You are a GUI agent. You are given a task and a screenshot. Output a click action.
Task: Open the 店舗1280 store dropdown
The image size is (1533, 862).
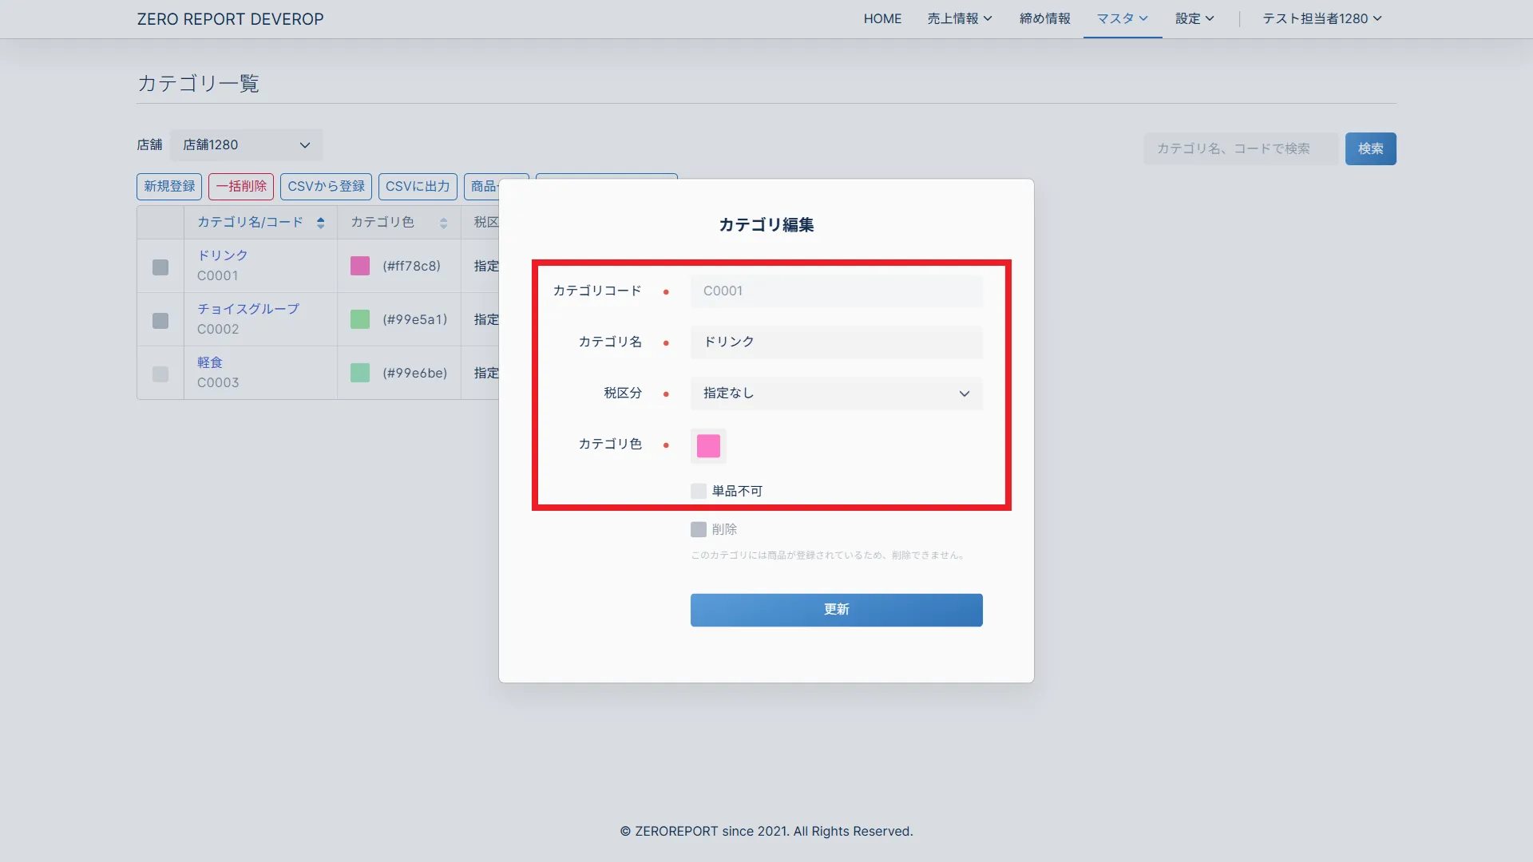click(246, 145)
